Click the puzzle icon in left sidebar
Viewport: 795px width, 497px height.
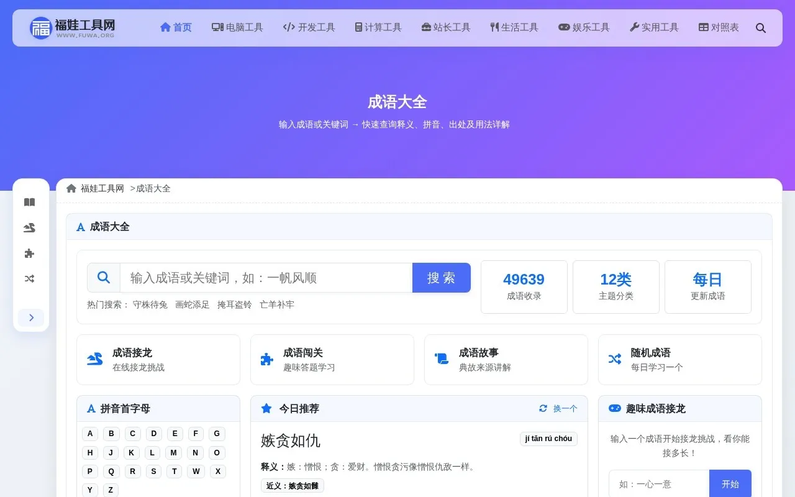coord(29,253)
